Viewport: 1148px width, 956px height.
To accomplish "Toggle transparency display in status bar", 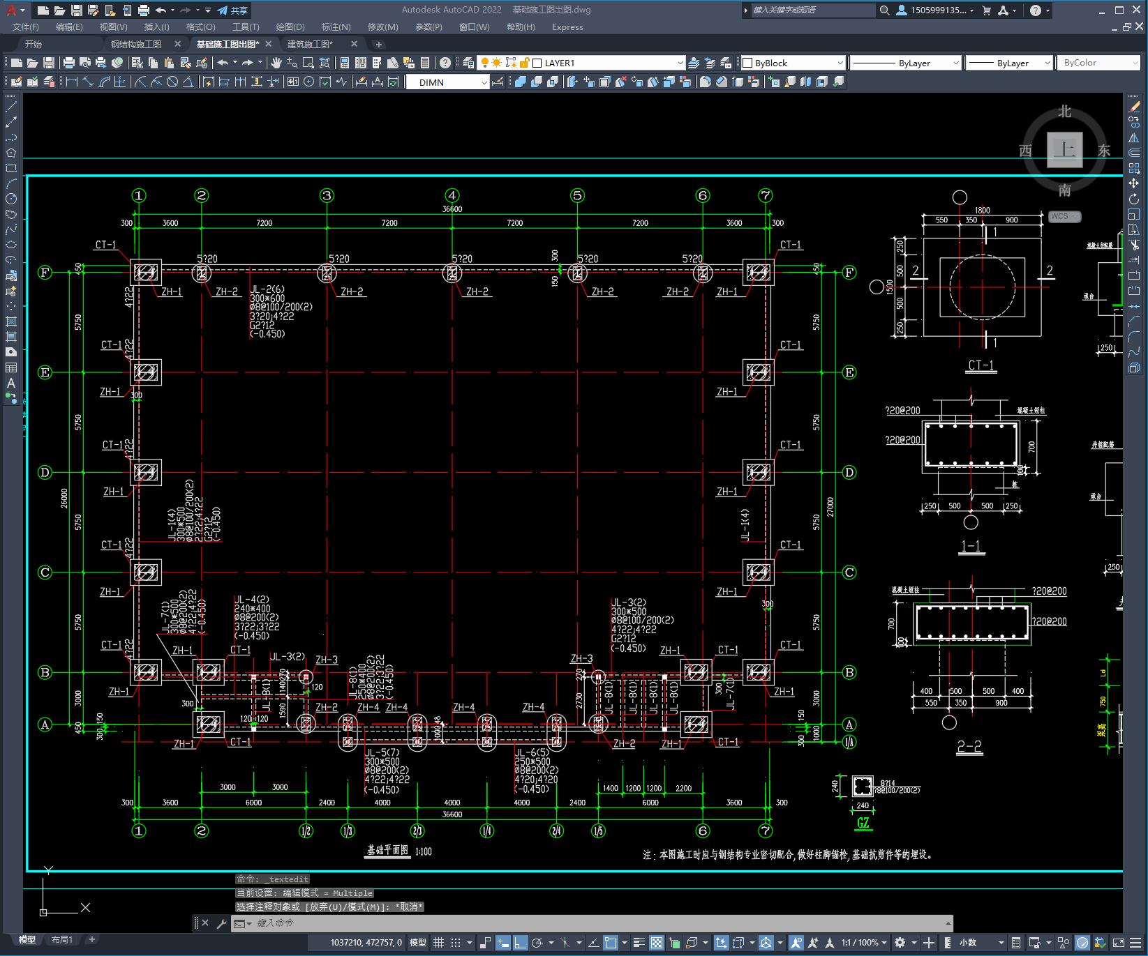I will coord(657,943).
